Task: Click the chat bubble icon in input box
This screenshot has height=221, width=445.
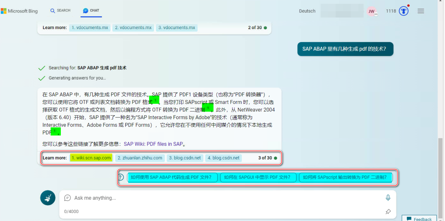Action: 67,198
